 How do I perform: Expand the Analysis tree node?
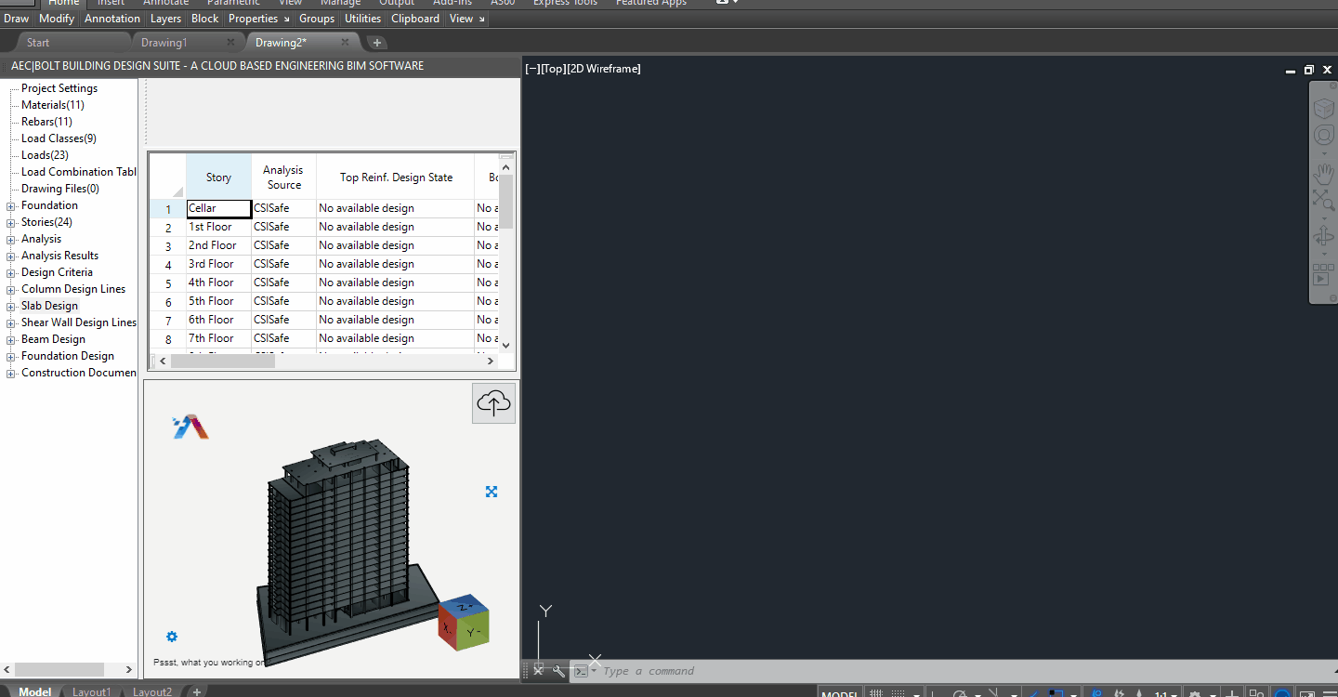[x=11, y=240]
